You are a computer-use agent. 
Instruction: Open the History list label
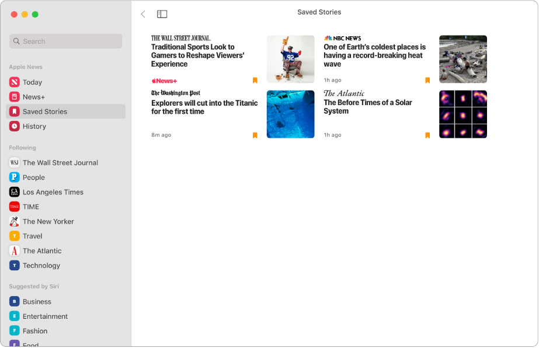pyautogui.click(x=34, y=126)
